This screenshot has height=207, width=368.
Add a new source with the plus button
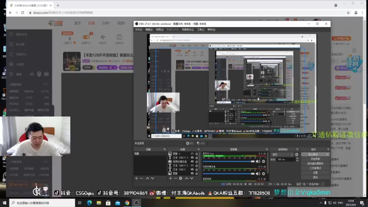[171, 178]
